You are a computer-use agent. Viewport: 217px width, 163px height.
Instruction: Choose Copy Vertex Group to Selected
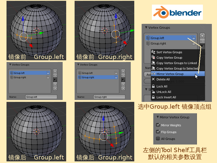[x=178, y=68]
